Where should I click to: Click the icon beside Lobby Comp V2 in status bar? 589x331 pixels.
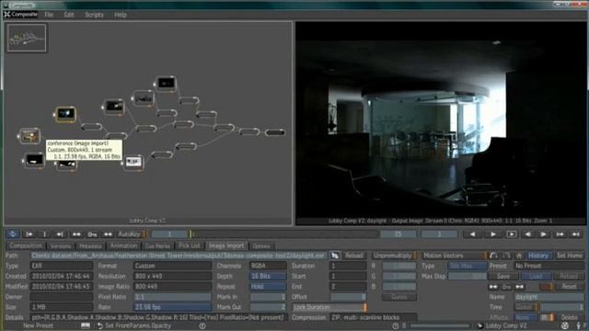[479, 325]
